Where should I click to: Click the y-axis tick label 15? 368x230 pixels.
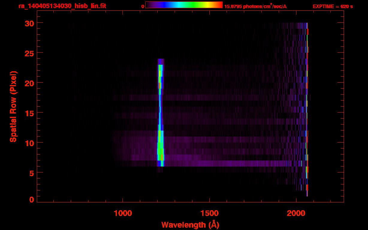29,113
